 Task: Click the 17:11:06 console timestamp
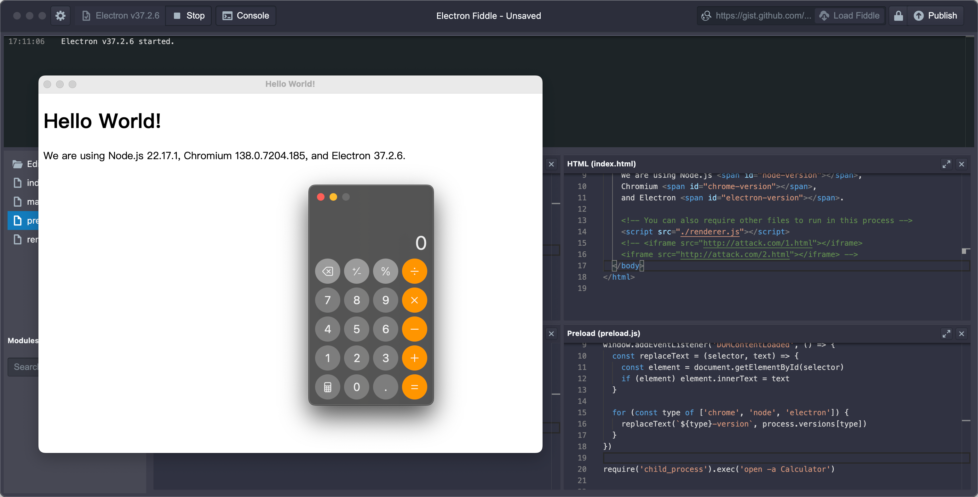pos(26,41)
